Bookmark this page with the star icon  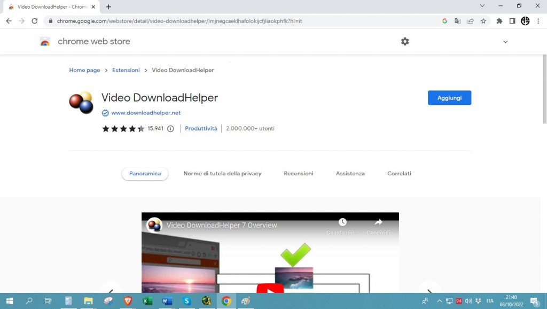click(x=483, y=21)
